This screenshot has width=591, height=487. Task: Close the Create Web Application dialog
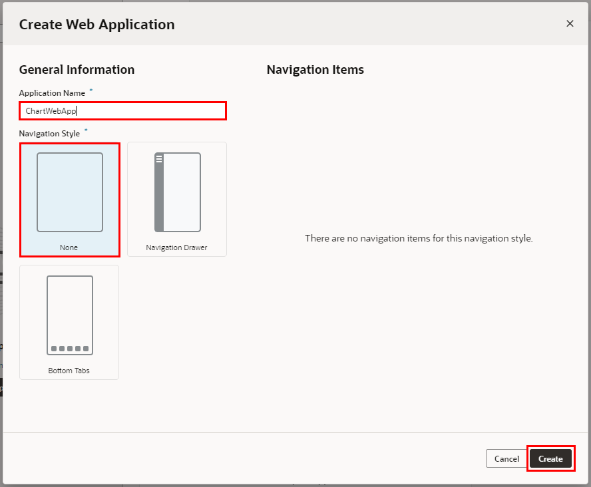(570, 23)
